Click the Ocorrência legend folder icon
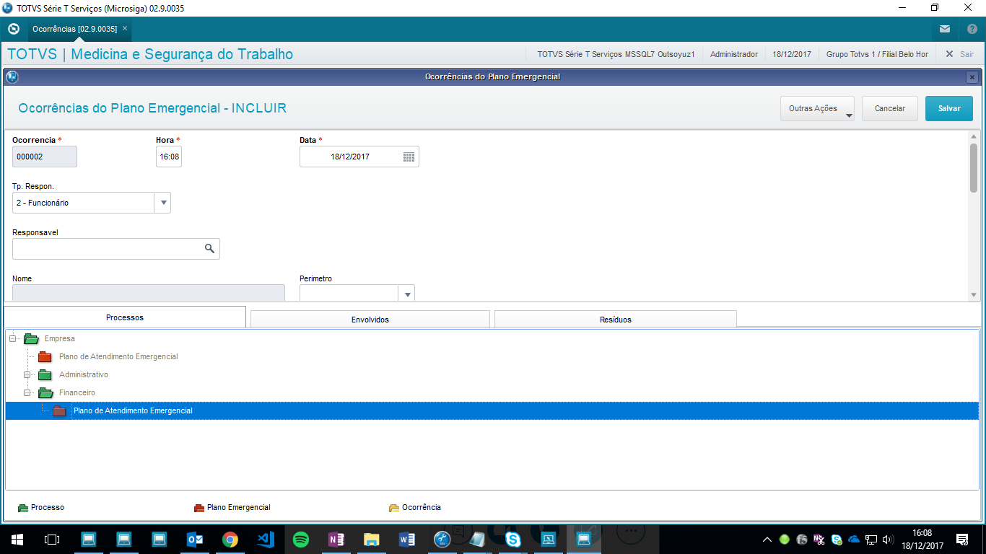This screenshot has width=986, height=554. [394, 508]
